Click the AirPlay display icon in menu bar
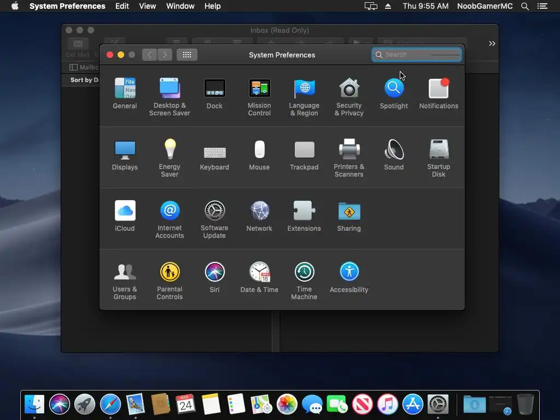560x420 pixels. coord(371,6)
